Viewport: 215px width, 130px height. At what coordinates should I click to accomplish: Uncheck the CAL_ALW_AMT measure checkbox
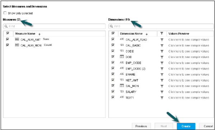(8, 39)
